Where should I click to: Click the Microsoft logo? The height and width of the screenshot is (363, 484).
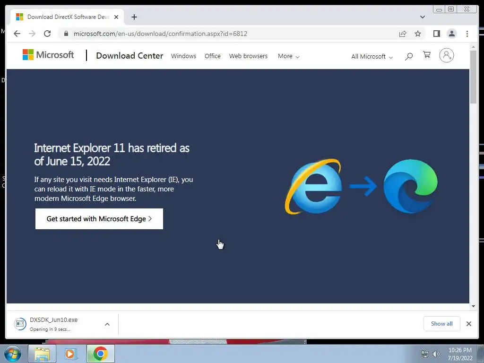tap(48, 55)
